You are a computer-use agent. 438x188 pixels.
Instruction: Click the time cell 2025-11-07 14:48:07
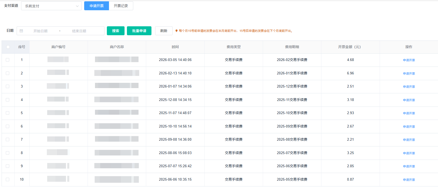point(175,113)
